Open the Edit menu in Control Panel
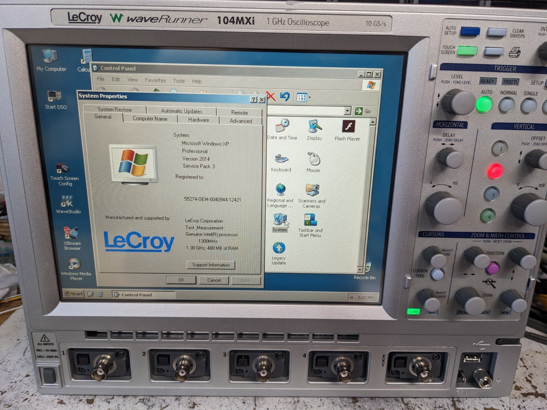The width and height of the screenshot is (547, 410). point(116,80)
